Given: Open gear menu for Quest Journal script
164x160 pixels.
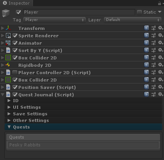Looking at the screenshot, I should 160,94.
